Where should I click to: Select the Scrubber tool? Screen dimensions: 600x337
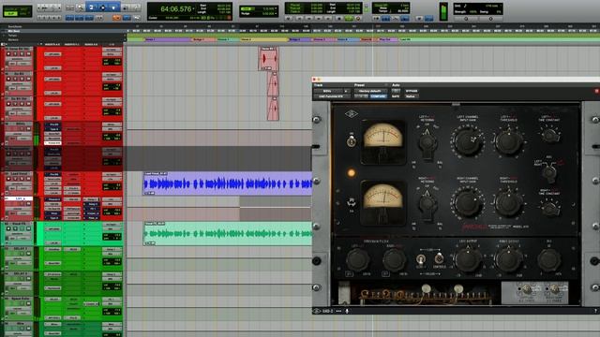click(126, 7)
